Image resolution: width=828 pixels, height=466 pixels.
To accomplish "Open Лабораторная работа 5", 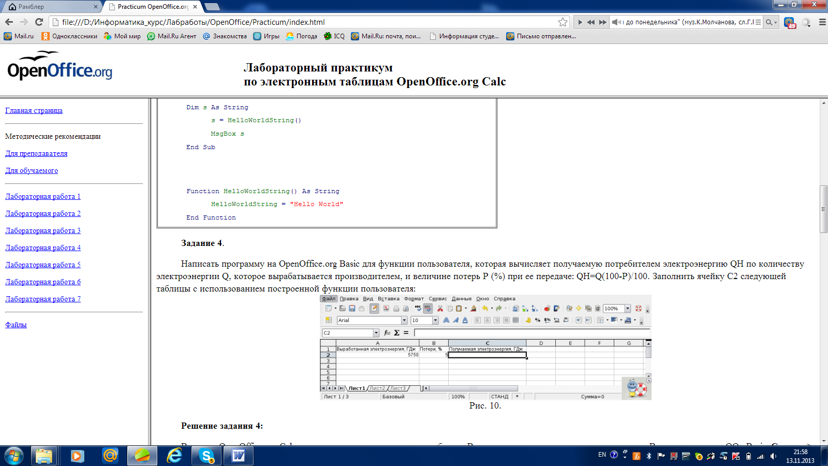I will (x=43, y=265).
